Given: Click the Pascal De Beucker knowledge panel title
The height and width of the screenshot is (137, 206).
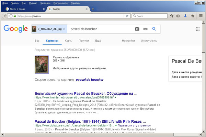Looking at the screenshot, I should click(x=187, y=61).
